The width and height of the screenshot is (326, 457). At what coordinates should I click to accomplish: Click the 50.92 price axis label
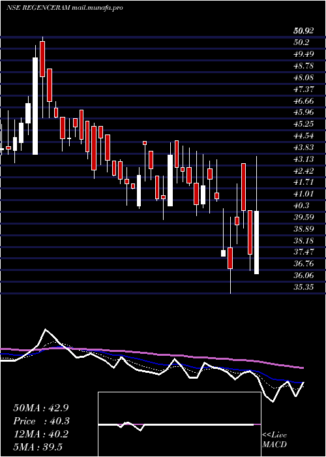pyautogui.click(x=304, y=31)
